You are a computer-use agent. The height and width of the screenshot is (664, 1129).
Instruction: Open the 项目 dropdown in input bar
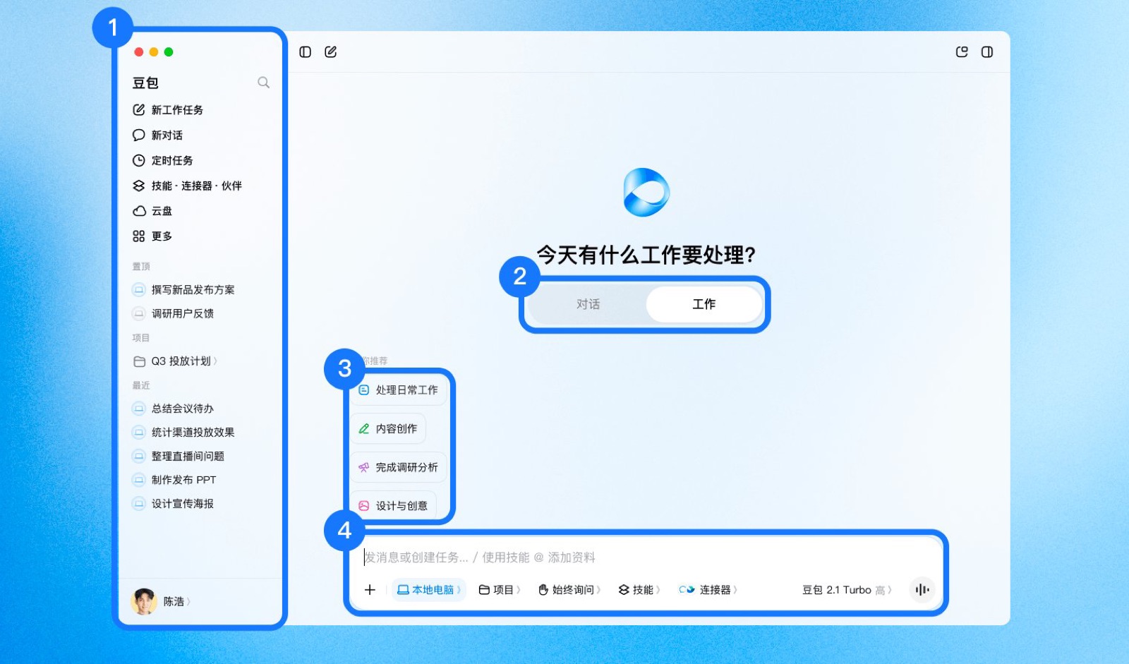[x=500, y=590]
